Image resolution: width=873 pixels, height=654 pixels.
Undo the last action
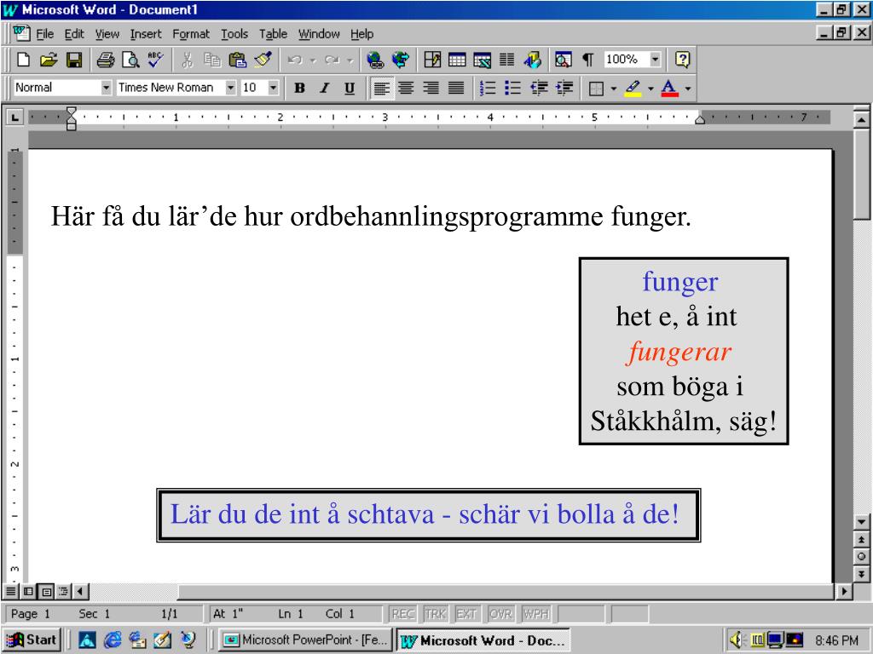pos(295,59)
